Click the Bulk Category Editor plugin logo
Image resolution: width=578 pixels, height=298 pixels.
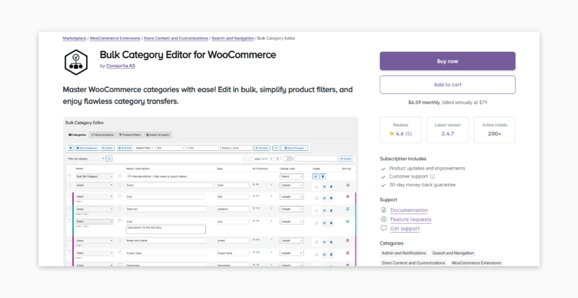pos(76,62)
